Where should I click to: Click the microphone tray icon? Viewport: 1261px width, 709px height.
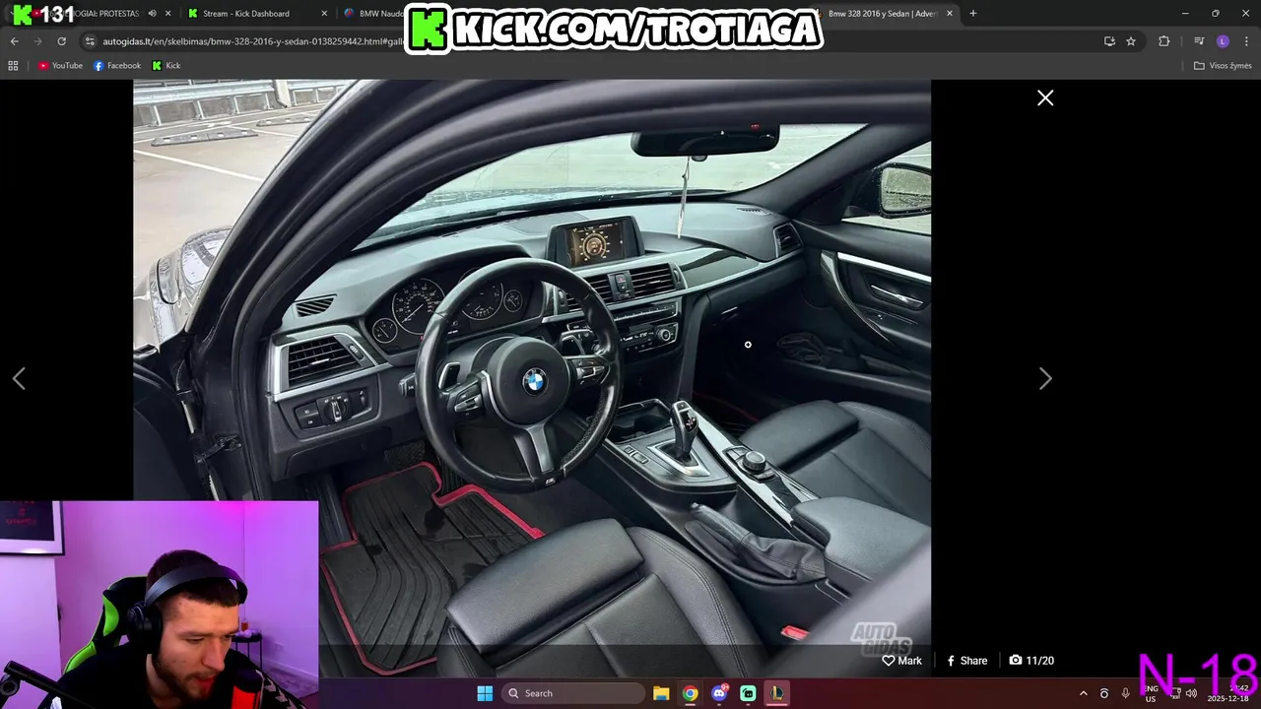[x=1125, y=693]
